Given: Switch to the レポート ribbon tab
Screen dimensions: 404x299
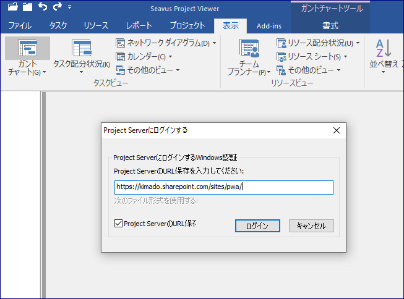Looking at the screenshot, I should 139,26.
